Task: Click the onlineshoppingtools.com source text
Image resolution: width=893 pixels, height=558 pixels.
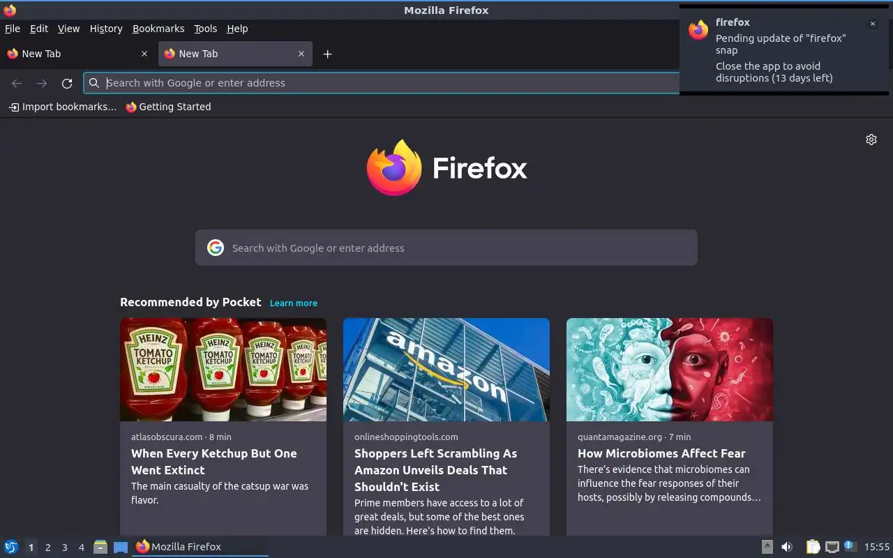Action: point(406,437)
